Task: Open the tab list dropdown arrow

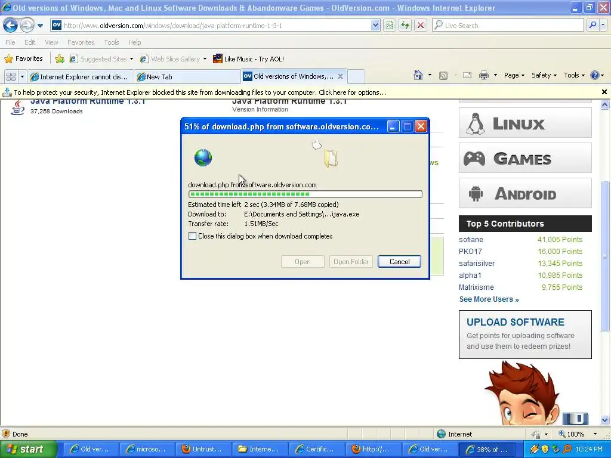Action: 22,77
